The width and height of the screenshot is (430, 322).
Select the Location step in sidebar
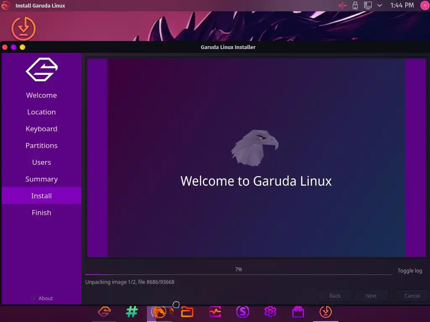coord(42,112)
